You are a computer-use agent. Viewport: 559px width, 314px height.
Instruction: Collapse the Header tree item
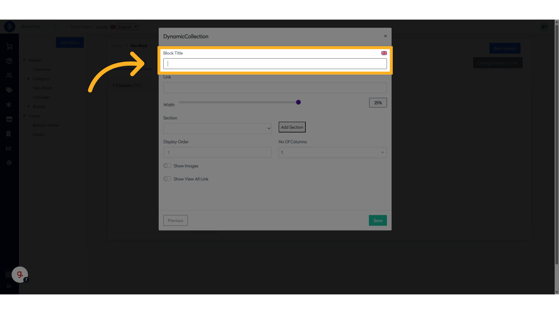pyautogui.click(x=24, y=60)
